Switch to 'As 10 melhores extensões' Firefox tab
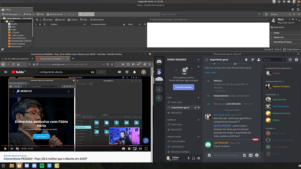Viewport: 301px width, 169px height. [17, 59]
